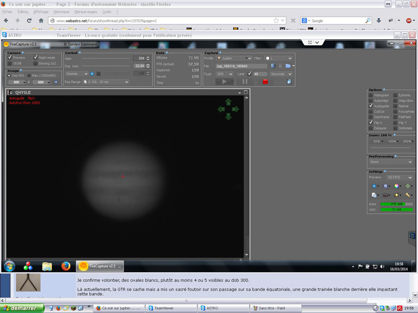Enable the Reticle option
The height and width of the screenshot is (313, 418).
pos(396,106)
